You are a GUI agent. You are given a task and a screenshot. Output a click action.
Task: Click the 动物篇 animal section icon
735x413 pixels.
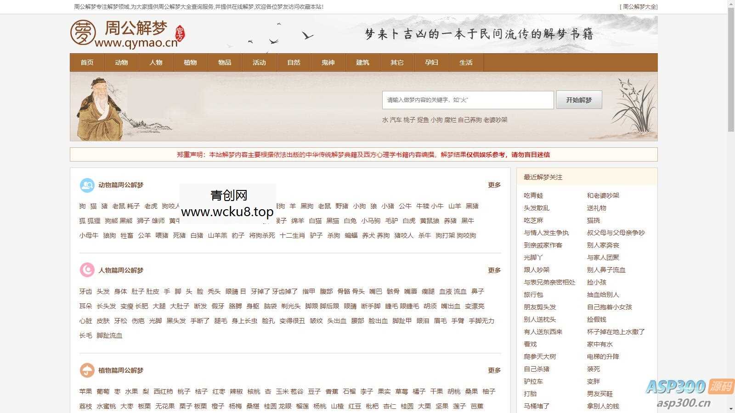tap(87, 185)
